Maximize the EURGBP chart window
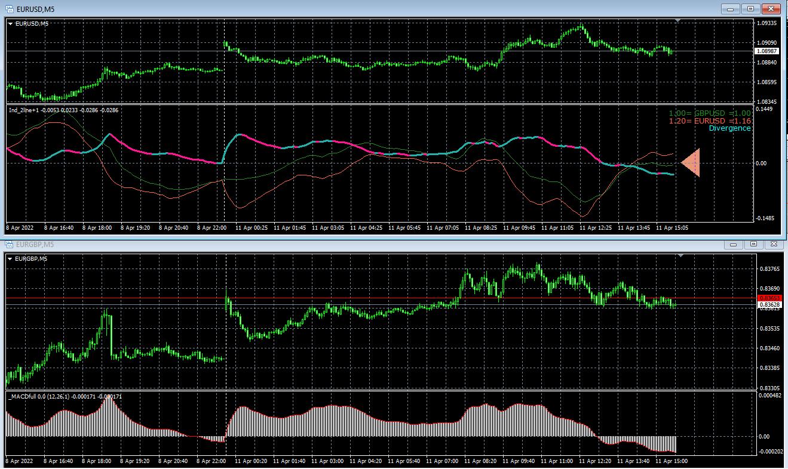The width and height of the screenshot is (788, 469). point(754,244)
